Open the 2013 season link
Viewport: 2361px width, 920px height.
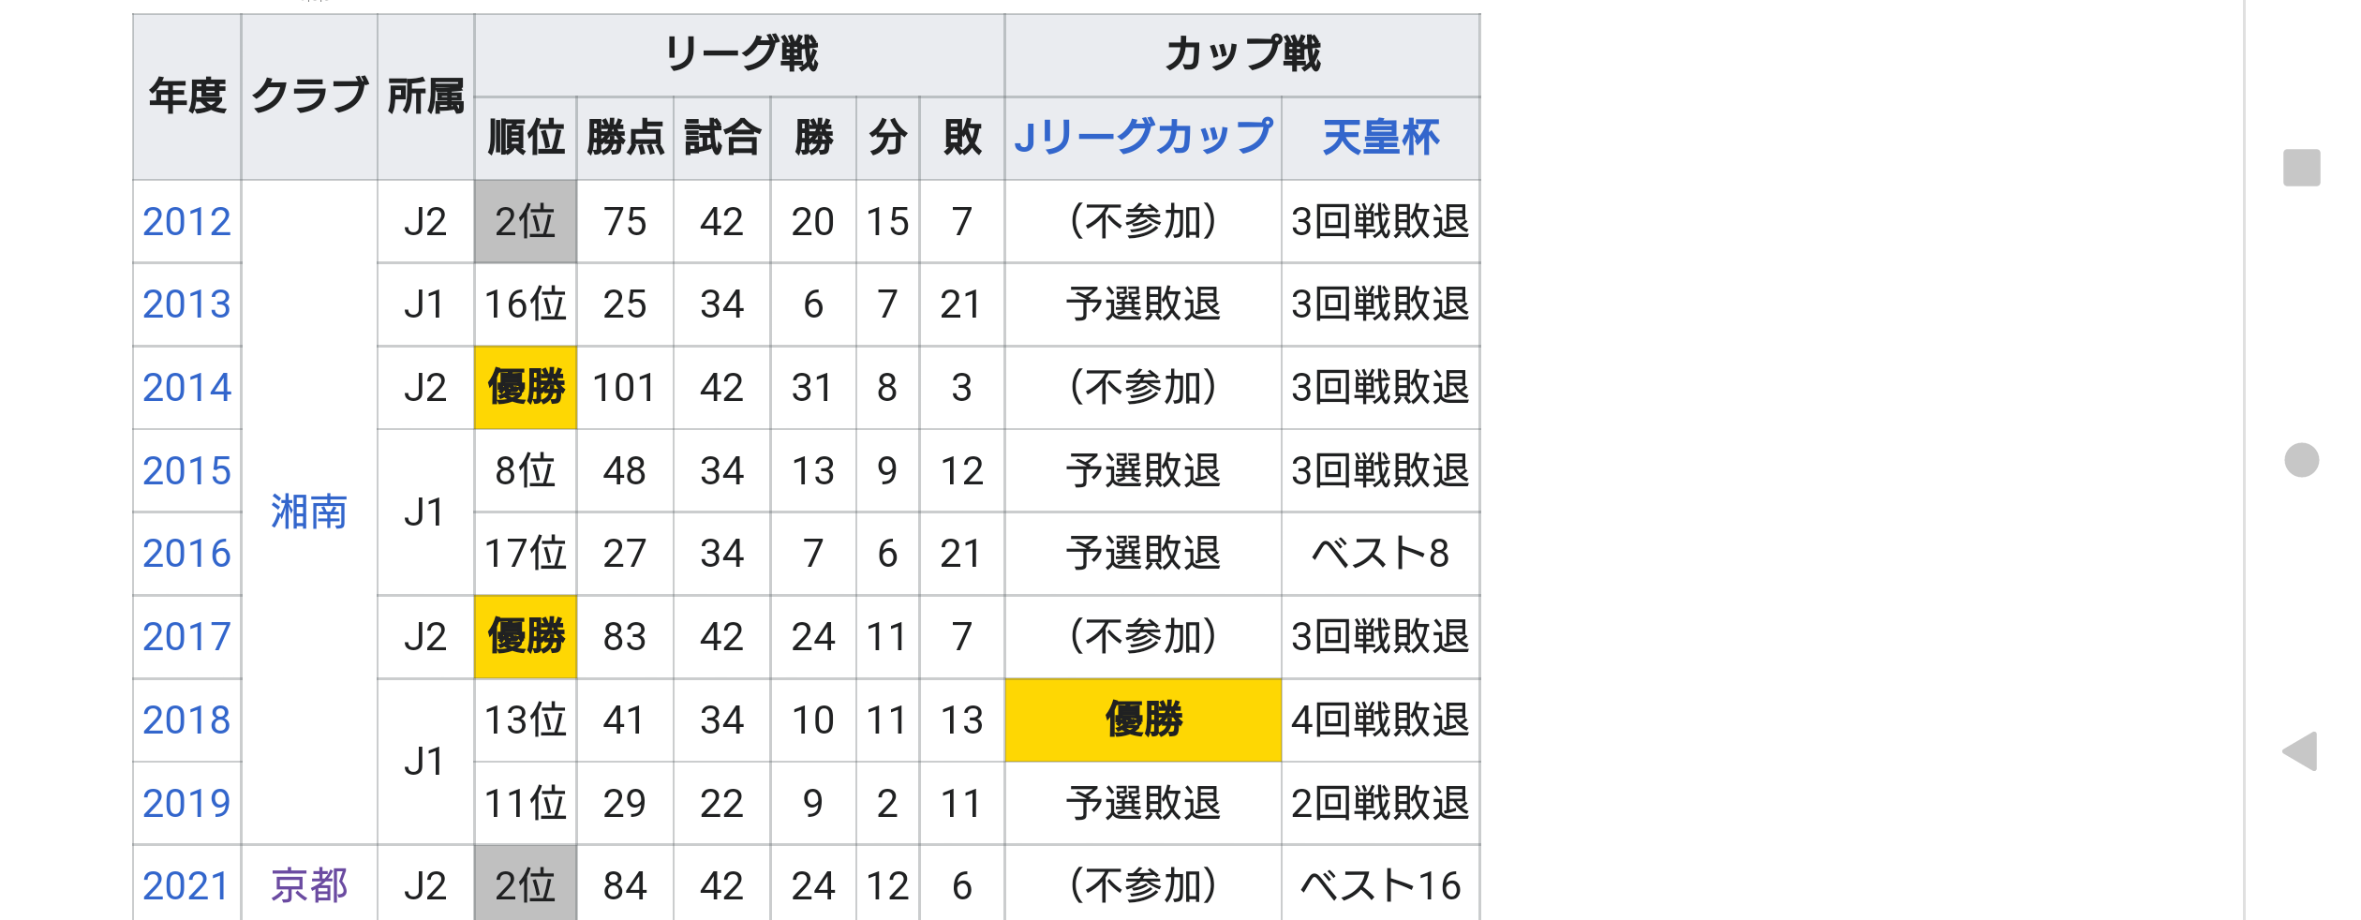[x=186, y=304]
